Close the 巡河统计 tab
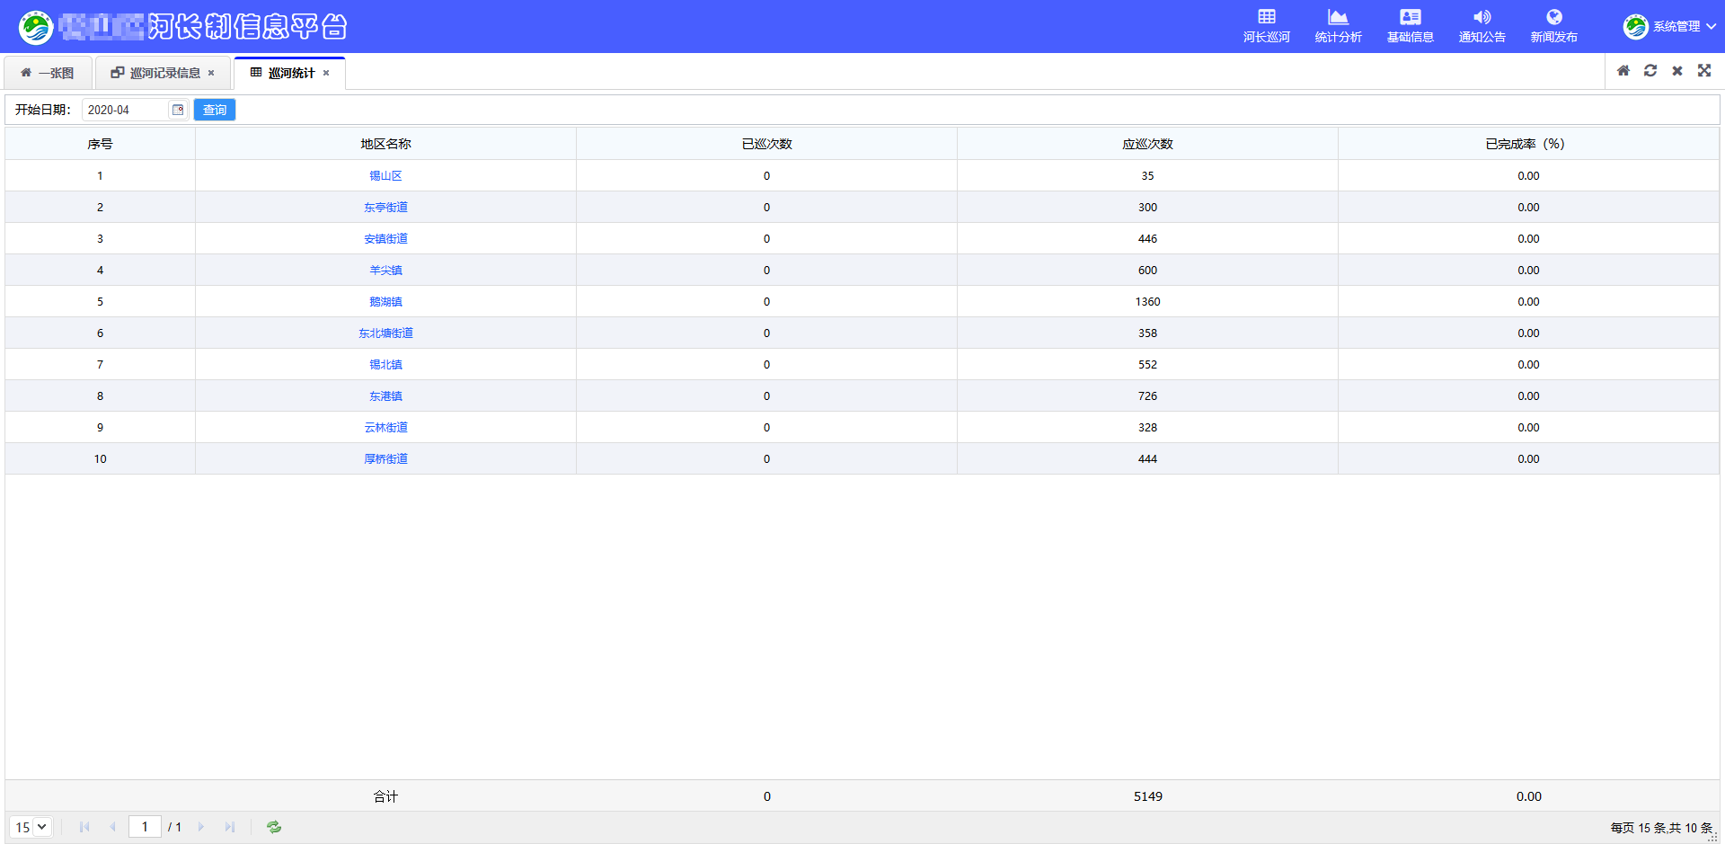Image resolution: width=1725 pixels, height=844 pixels. click(326, 73)
